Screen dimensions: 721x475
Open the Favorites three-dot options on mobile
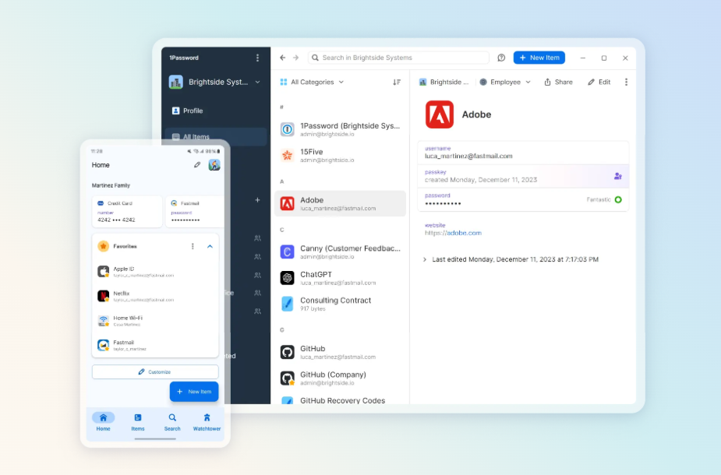pyautogui.click(x=193, y=246)
